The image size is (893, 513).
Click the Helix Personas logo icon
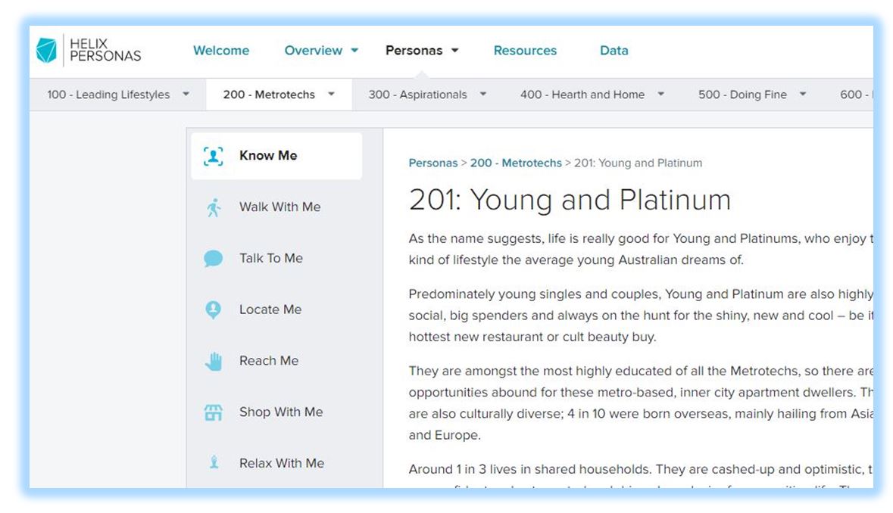[46, 51]
